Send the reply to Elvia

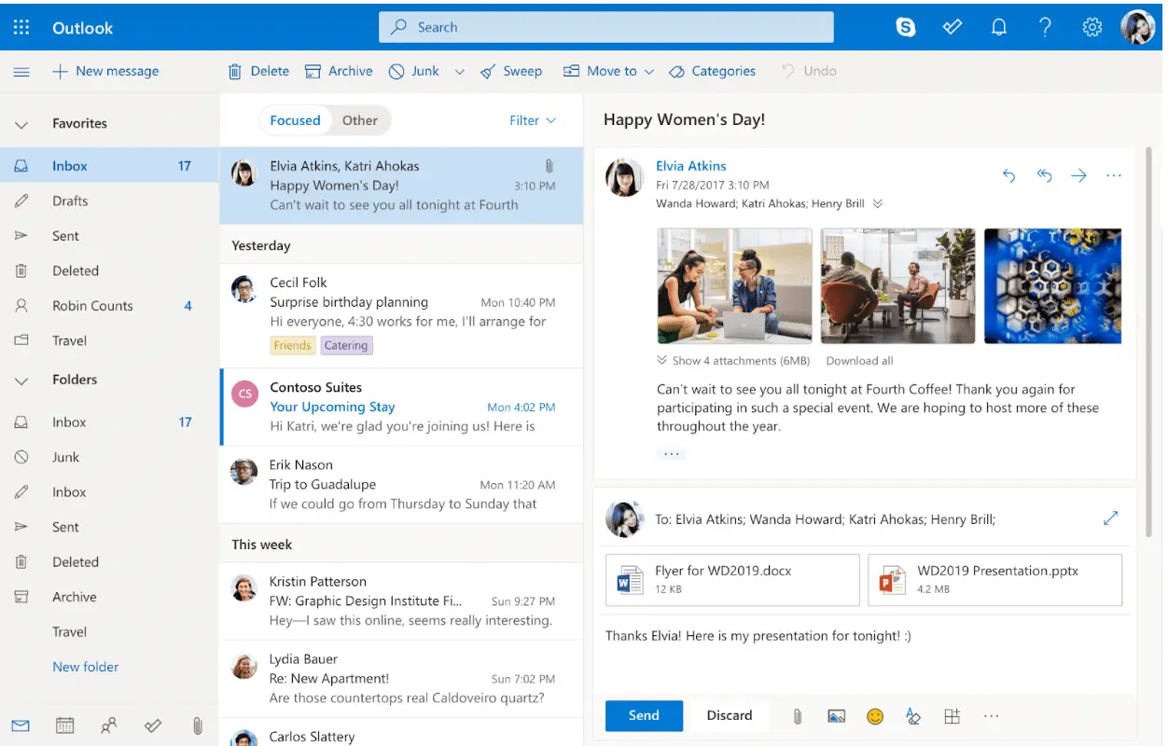coord(644,715)
